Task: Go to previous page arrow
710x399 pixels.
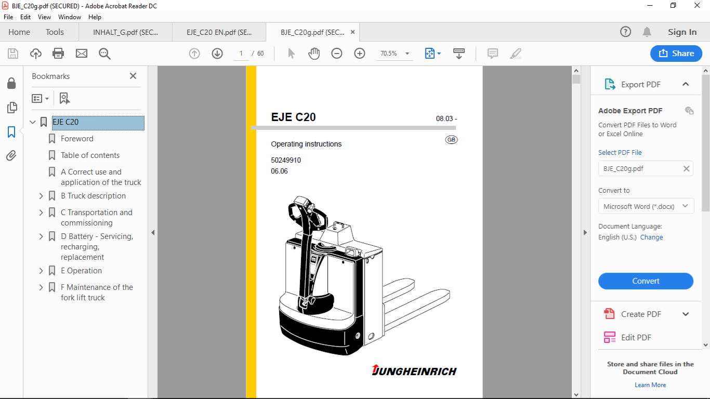Action: 194,54
